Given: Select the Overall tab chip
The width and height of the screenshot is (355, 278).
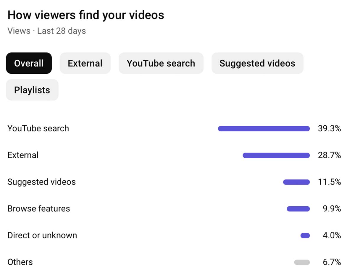Looking at the screenshot, I should (29, 63).
